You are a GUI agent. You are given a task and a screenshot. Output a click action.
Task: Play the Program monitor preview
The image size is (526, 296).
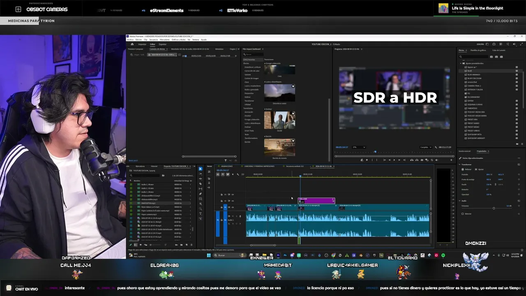(x=394, y=160)
